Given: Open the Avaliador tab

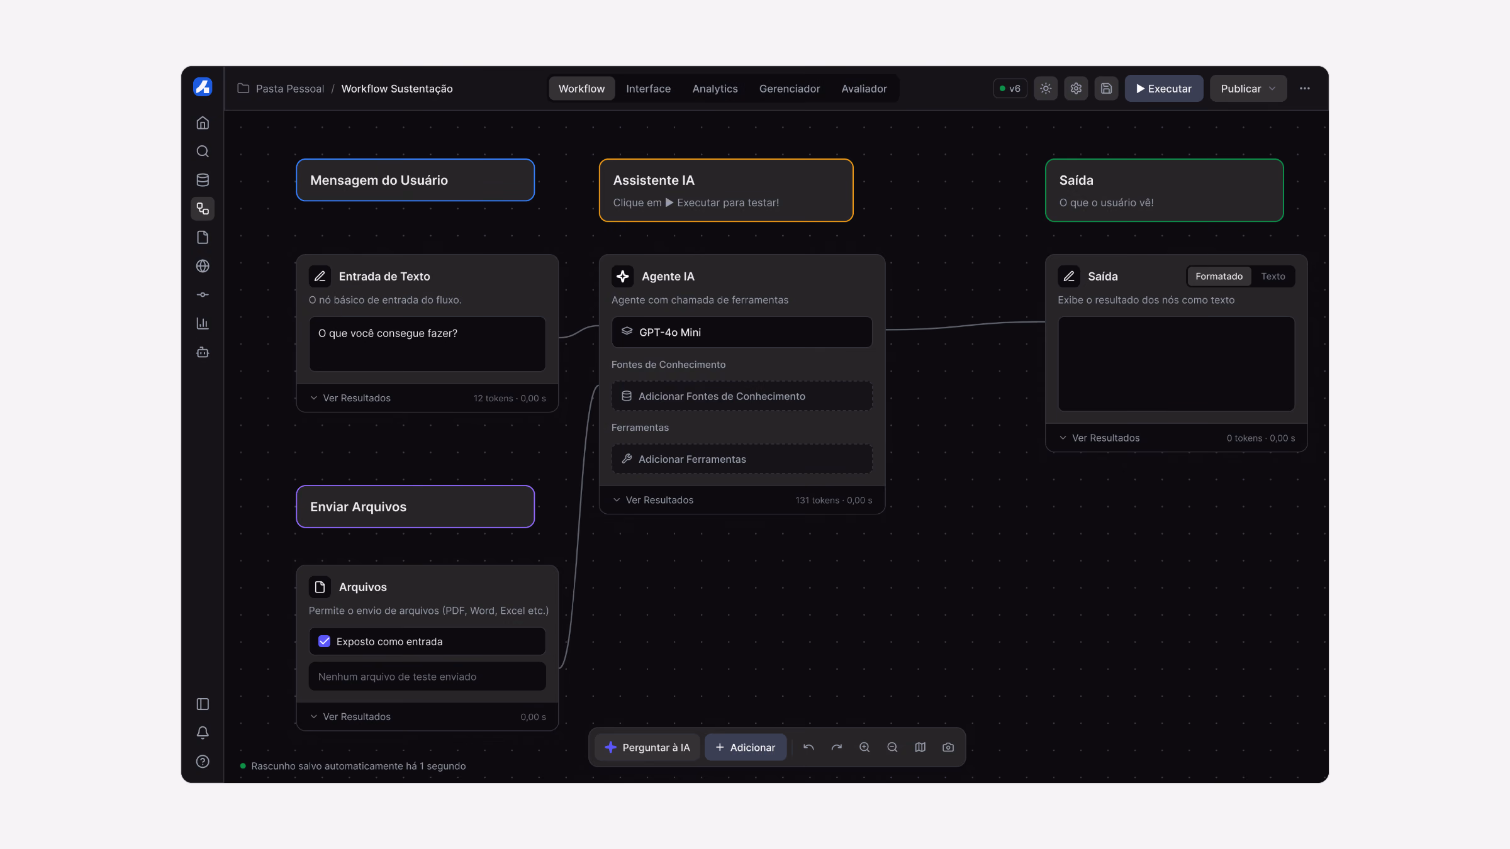Looking at the screenshot, I should [x=864, y=89].
